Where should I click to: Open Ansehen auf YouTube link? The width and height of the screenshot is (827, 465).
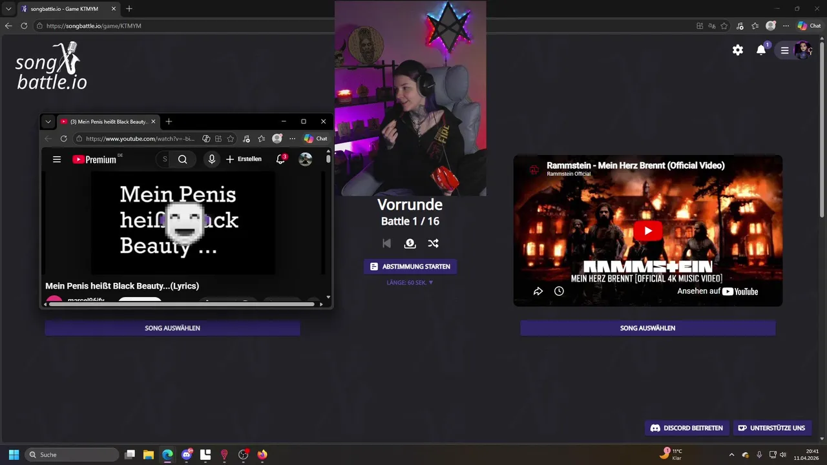click(x=717, y=291)
